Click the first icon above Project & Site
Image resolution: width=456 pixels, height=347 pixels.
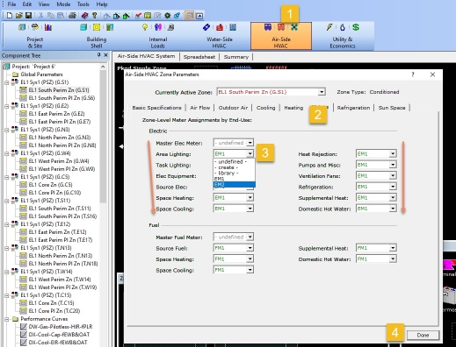(22, 27)
